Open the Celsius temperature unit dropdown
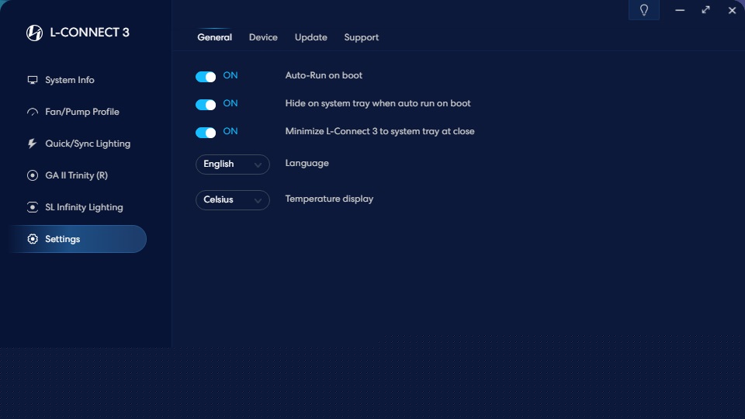The image size is (745, 419). point(233,200)
